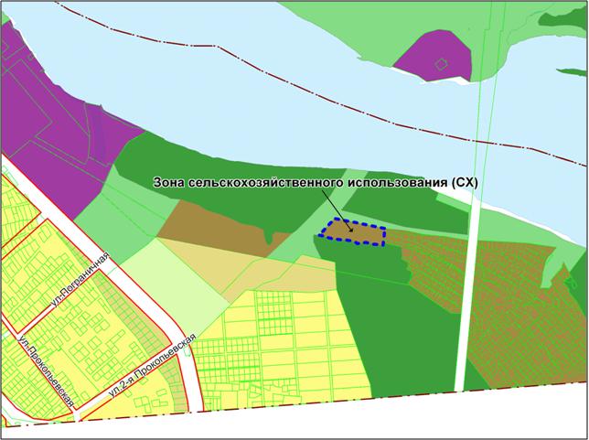Select the "ул.2-я Прокопьевская" street label
The image size is (589, 440).
(152, 367)
